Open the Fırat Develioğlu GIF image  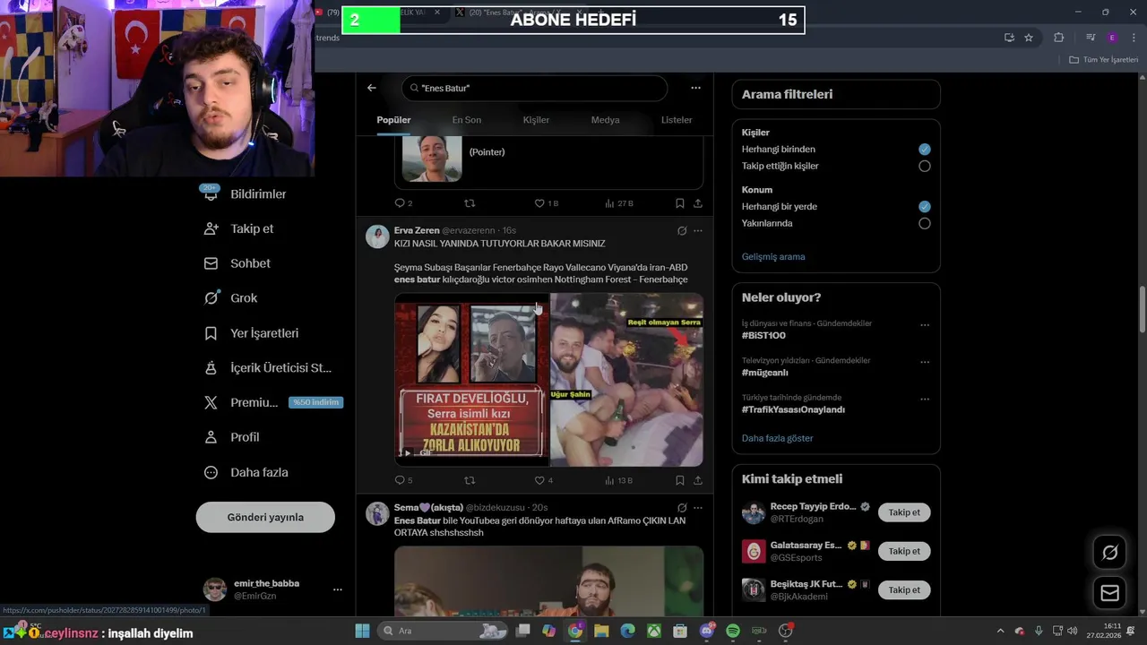tap(470, 380)
